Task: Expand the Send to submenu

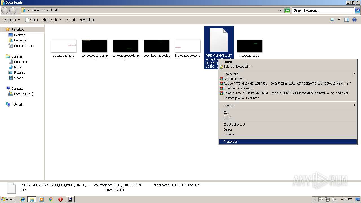Action: (x=288, y=105)
